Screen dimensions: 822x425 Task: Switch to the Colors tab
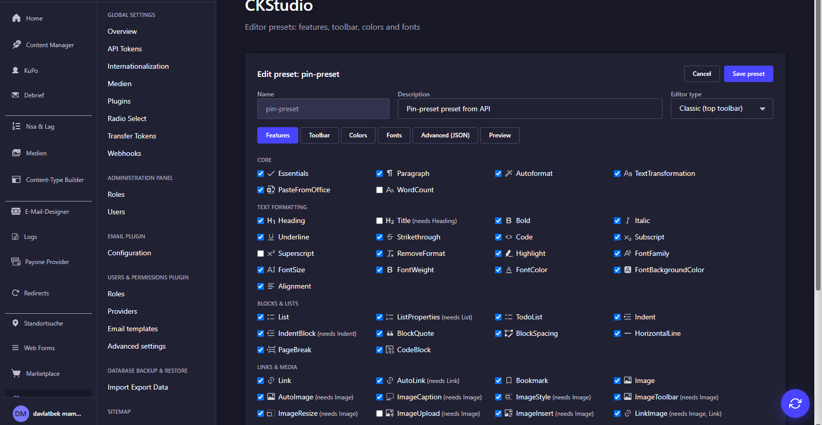point(358,135)
